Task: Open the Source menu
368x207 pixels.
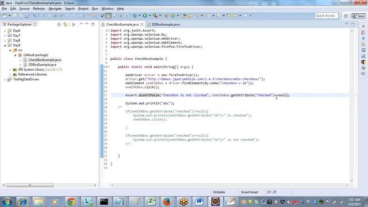Action: coord(24,9)
